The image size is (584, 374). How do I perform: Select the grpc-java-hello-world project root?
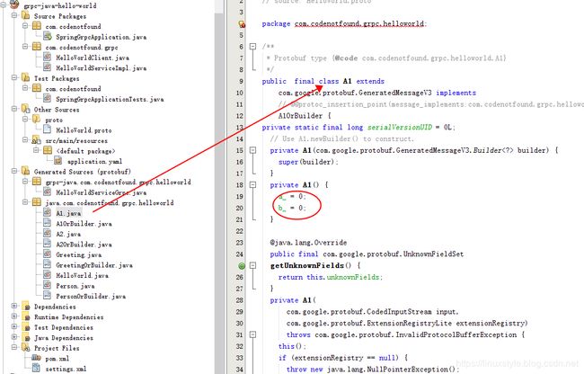coord(60,5)
